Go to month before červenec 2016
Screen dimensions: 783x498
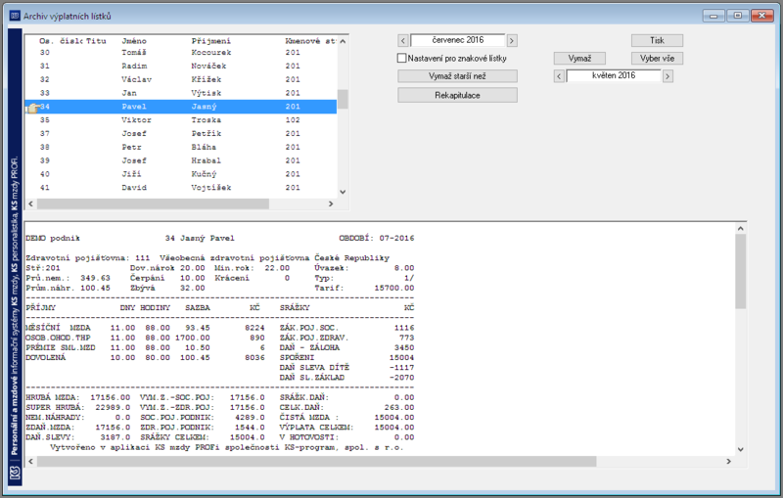click(403, 40)
